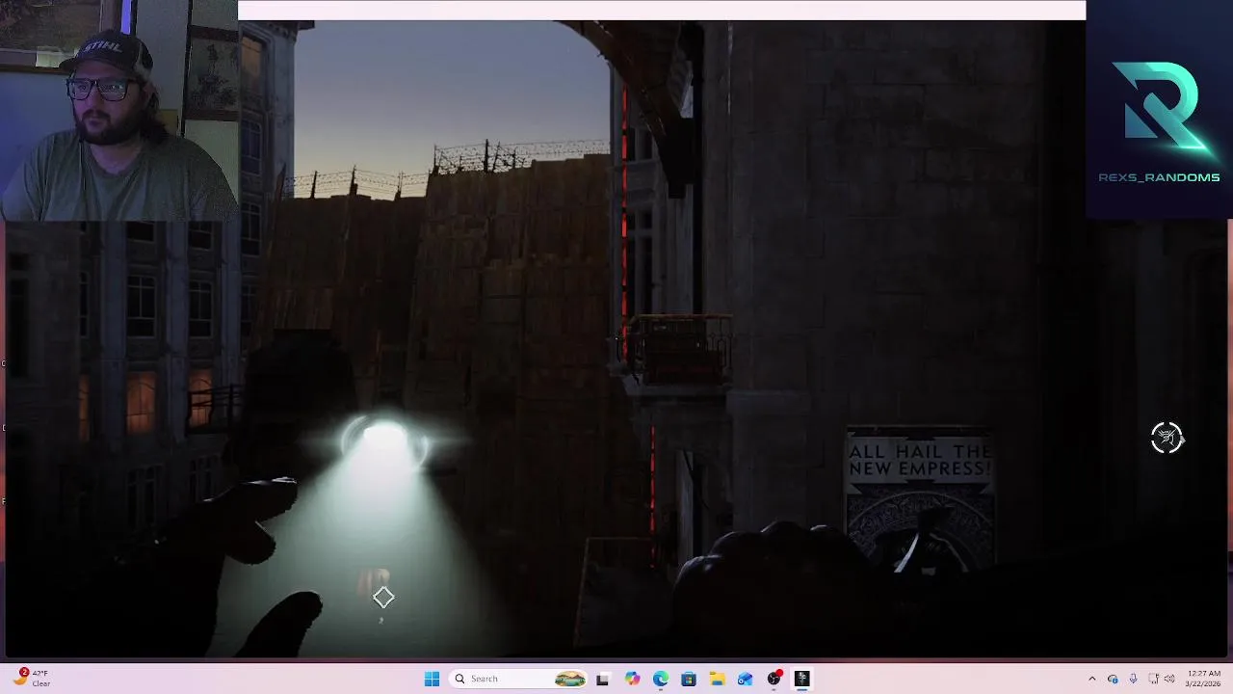Open the weather widget showing 42°F
The height and width of the screenshot is (694, 1233).
(32, 679)
